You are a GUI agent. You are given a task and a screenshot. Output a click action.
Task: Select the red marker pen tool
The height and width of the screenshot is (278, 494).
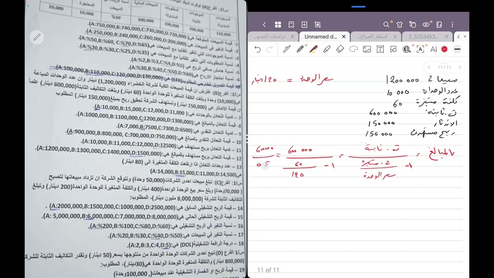point(313,49)
